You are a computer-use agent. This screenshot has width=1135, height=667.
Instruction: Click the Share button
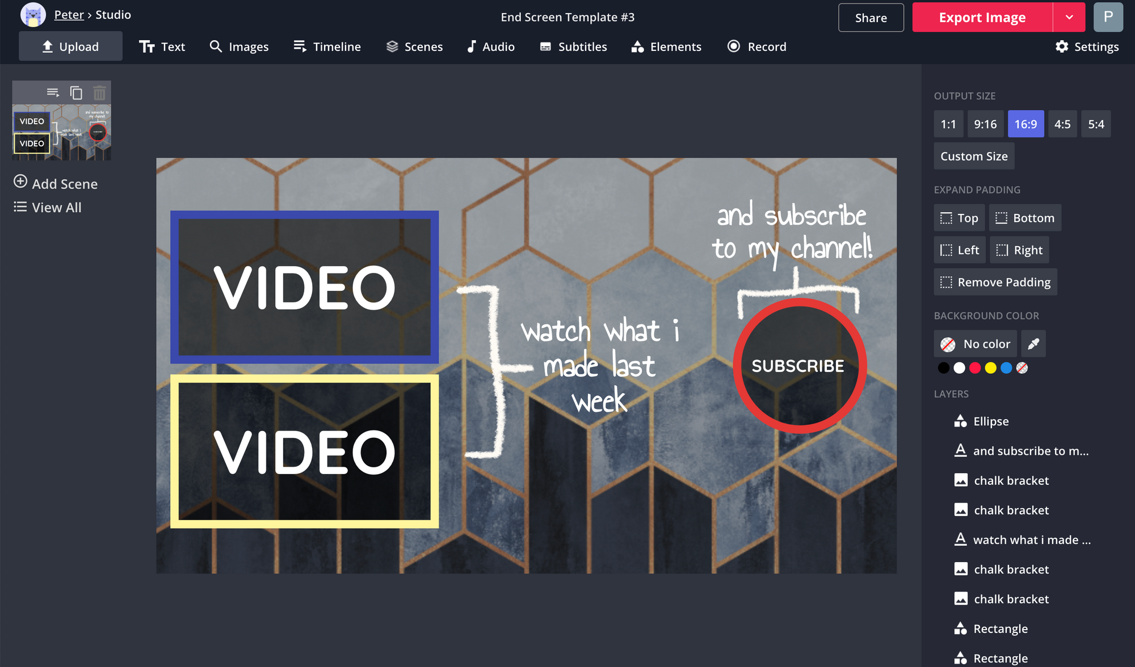pyautogui.click(x=871, y=18)
